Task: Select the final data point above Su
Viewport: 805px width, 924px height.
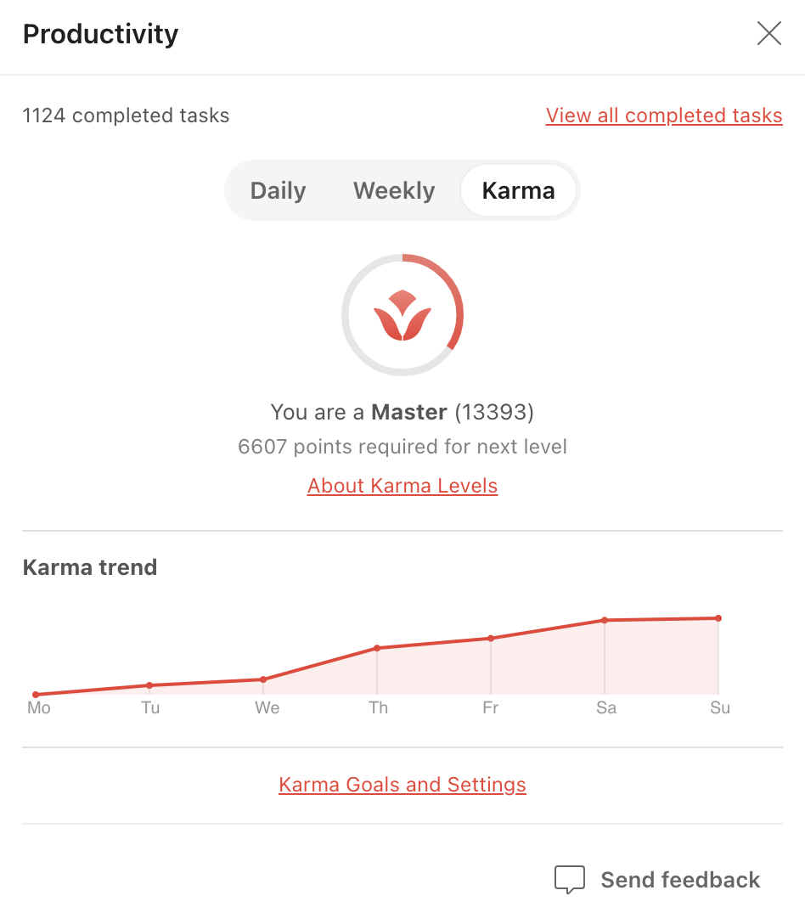Action: point(718,618)
